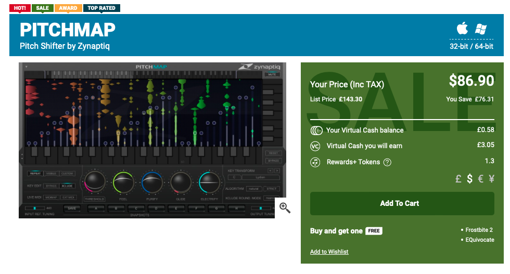Click the £3.05 Virtual Cash earn value
Screen dimensions: 510x274
(x=486, y=145)
